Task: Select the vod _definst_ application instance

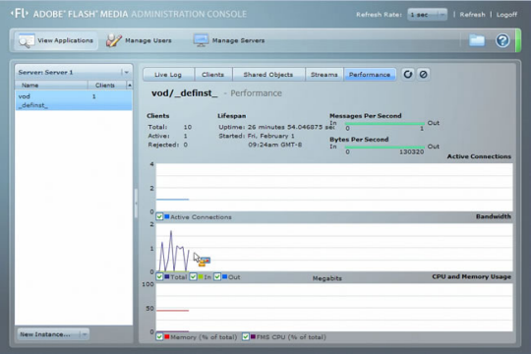Action: [x=74, y=100]
